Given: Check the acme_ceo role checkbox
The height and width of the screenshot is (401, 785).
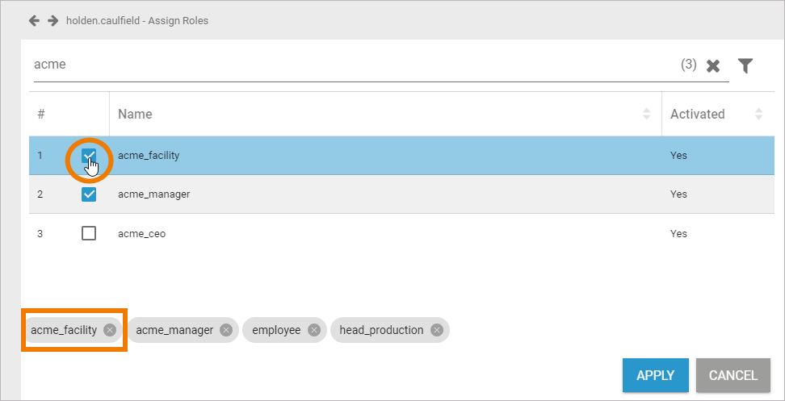Looking at the screenshot, I should click(x=89, y=233).
